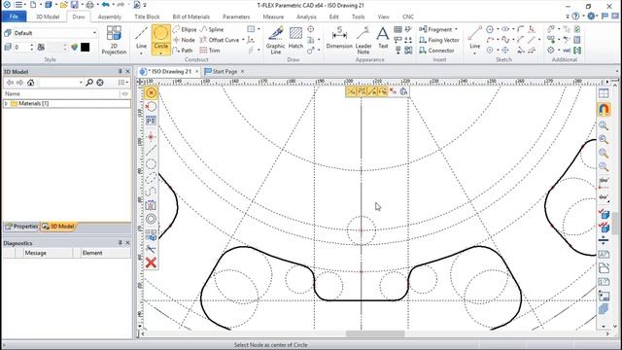The image size is (622, 350).
Task: Open the Measure ribbon tab
Action: [x=273, y=17]
